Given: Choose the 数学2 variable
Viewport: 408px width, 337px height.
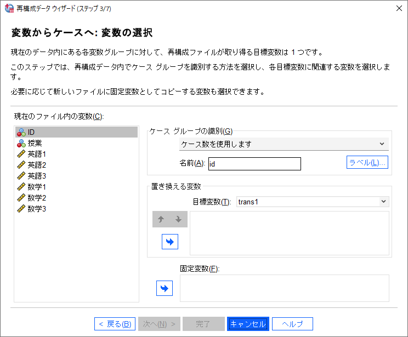Looking at the screenshot, I should pyautogui.click(x=37, y=198).
